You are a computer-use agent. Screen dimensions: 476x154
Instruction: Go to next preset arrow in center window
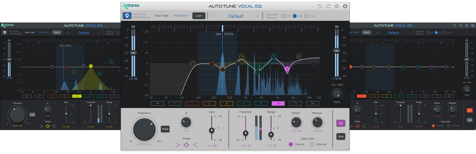(216, 16)
